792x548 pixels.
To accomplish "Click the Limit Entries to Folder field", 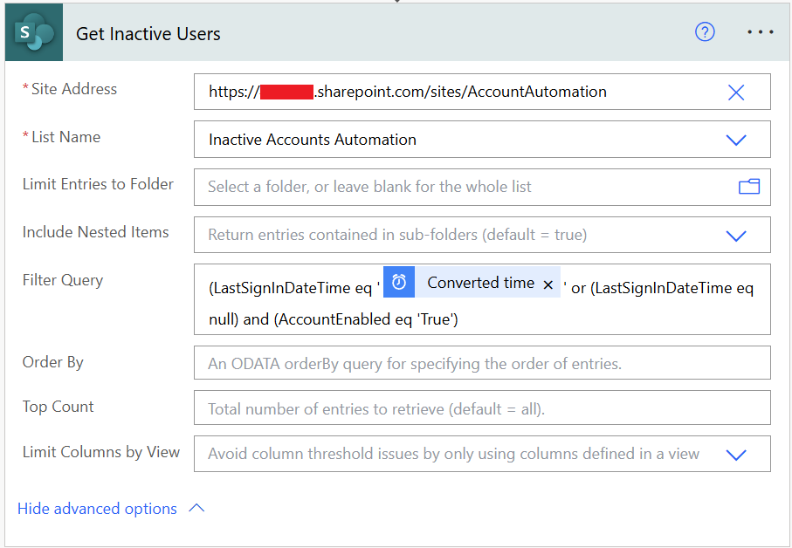I will [463, 187].
